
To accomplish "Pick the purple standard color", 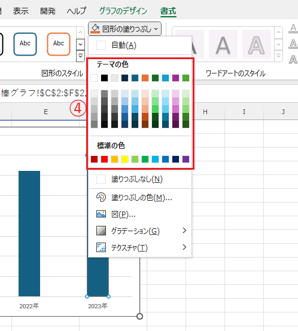I will coord(186,159).
